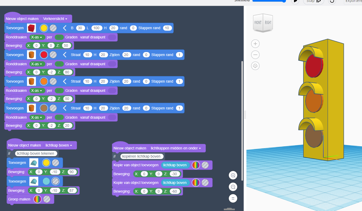Toggle the transparency swatch in the Groep maken block

[47, 199]
